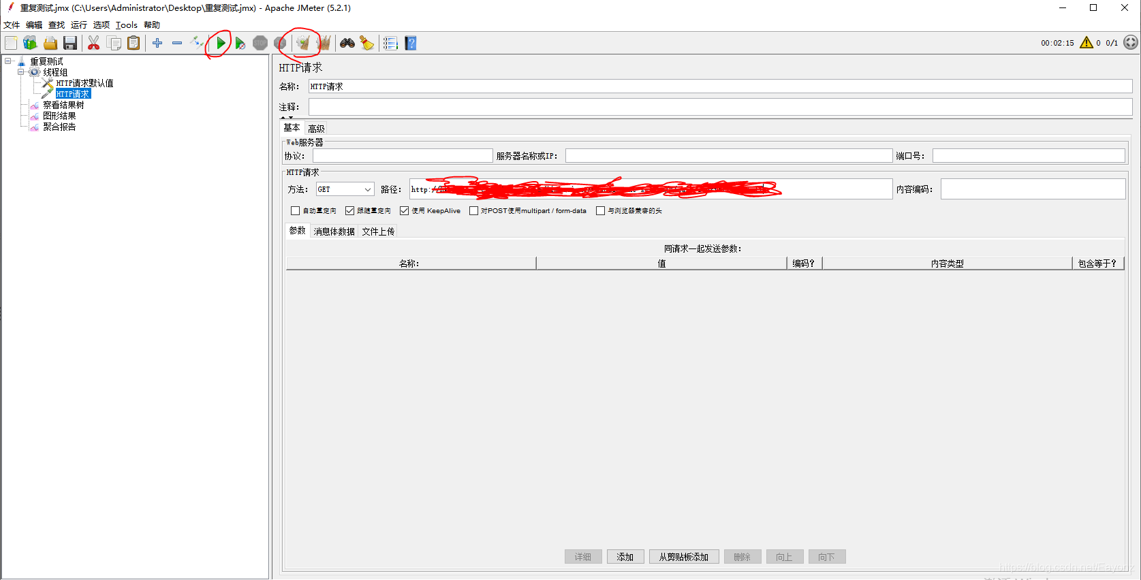Start the test with green play icon
The height and width of the screenshot is (580, 1141).
coord(221,43)
